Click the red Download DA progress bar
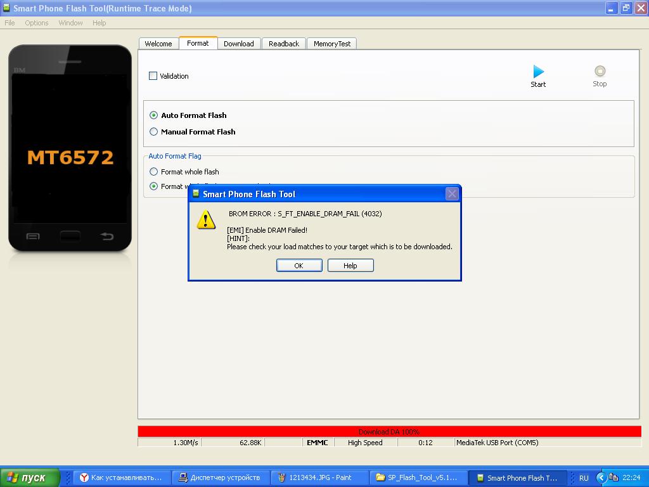Image resolution: width=649 pixels, height=487 pixels. point(389,431)
